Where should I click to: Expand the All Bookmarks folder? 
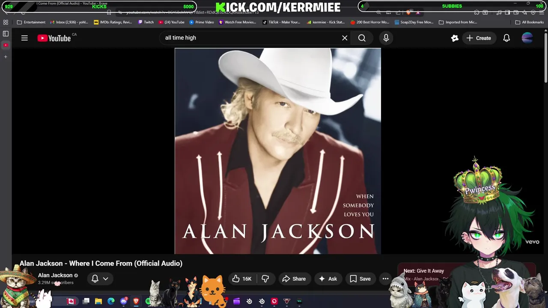(530, 22)
